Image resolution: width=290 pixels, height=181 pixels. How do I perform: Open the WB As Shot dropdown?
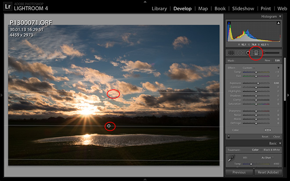(x=267, y=158)
